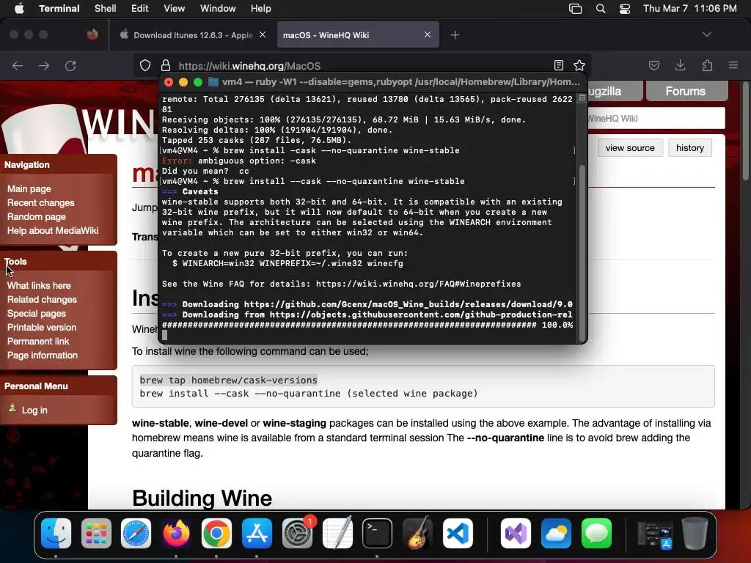Launch GarageBand from the Dock

(x=417, y=534)
